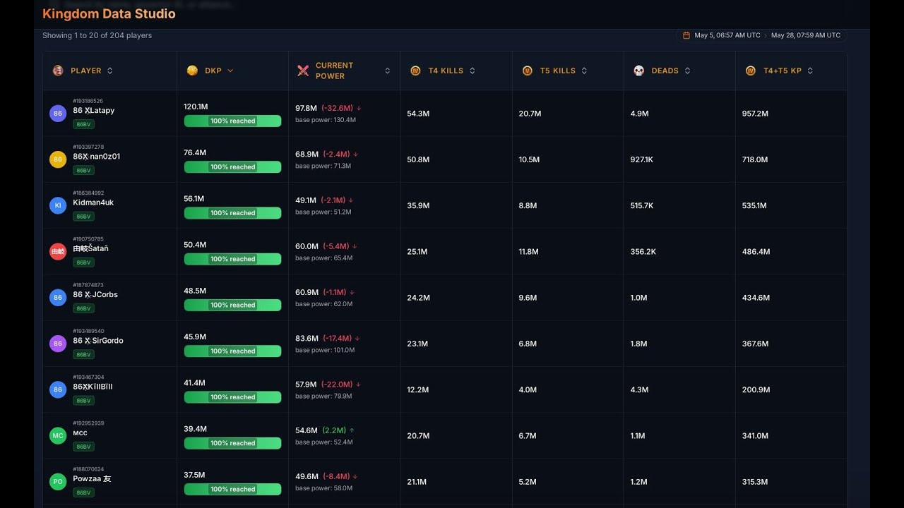Image resolution: width=904 pixels, height=508 pixels.
Task: Click the 86BV badge under 86 XLatapy
Action: coord(83,125)
